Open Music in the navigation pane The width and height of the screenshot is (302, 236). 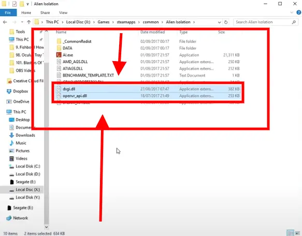pos(21,143)
